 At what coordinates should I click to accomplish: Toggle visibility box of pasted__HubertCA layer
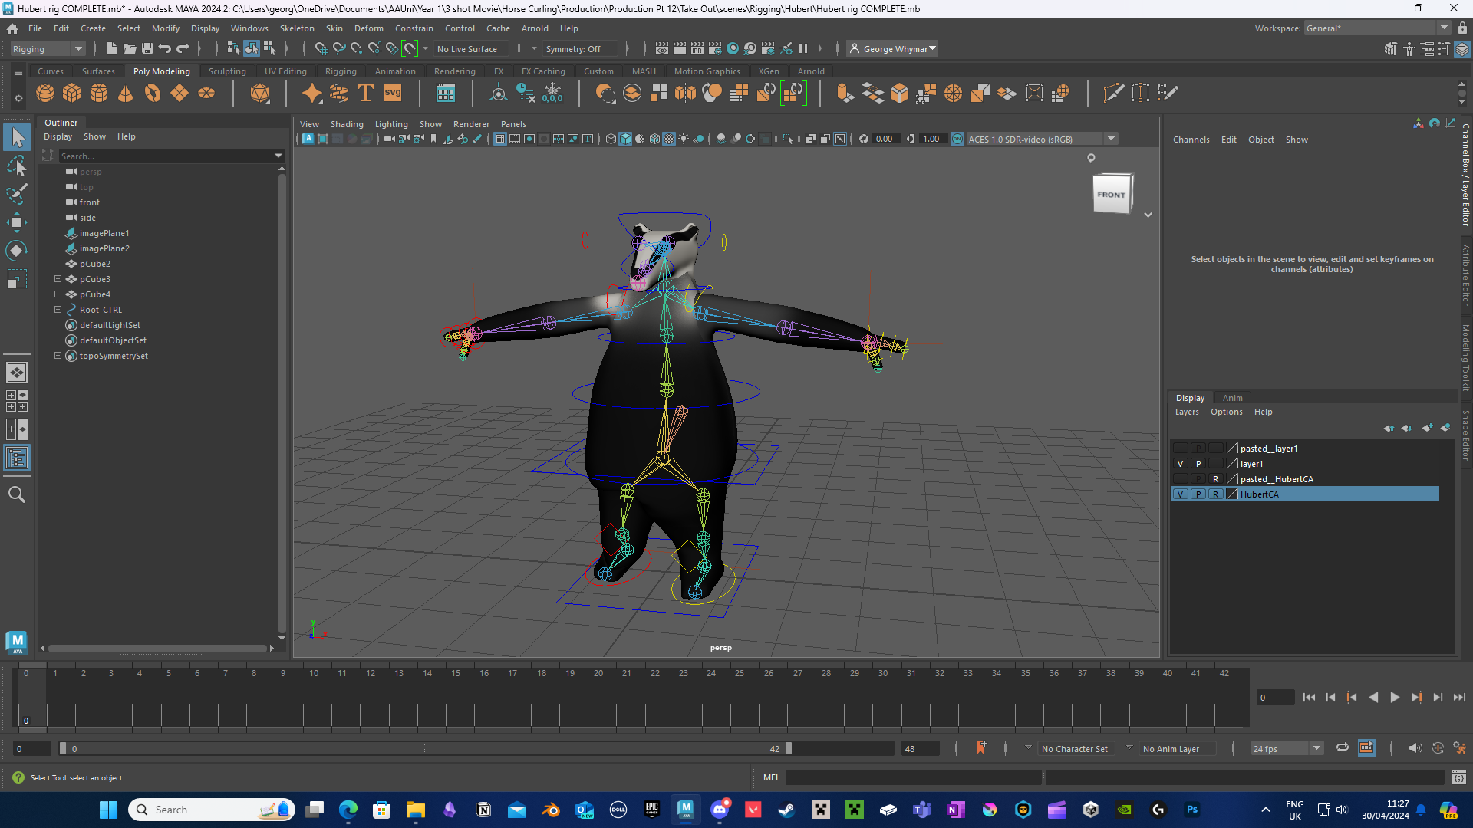click(1180, 479)
